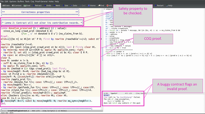The image size is (205, 114).
Task: Open the Find toolbar icon
Action: 101,6
